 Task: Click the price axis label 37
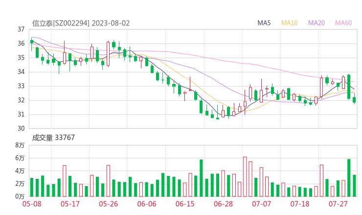(x=21, y=29)
